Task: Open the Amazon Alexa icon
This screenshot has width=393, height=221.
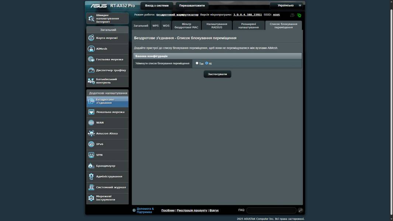Action: 91,133
